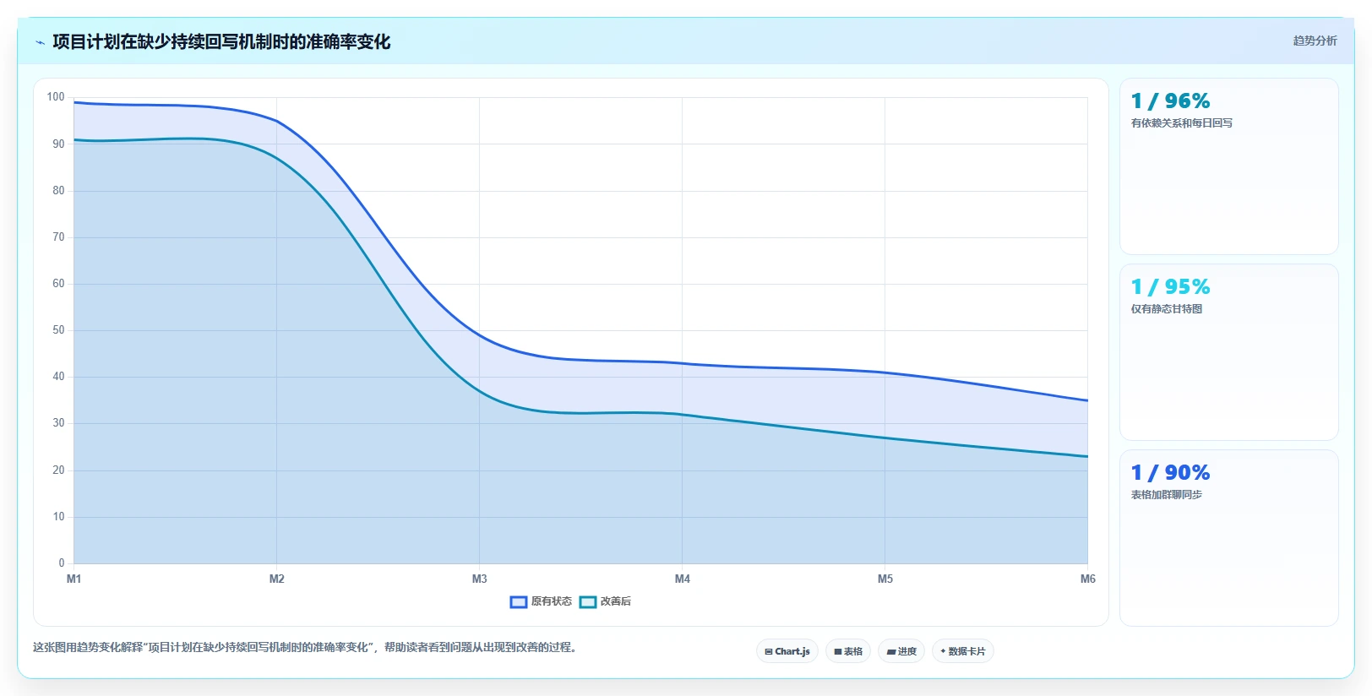The width and height of the screenshot is (1372, 696).
Task: Click the 表格加群聊同步 caption
Action: click(x=1167, y=495)
